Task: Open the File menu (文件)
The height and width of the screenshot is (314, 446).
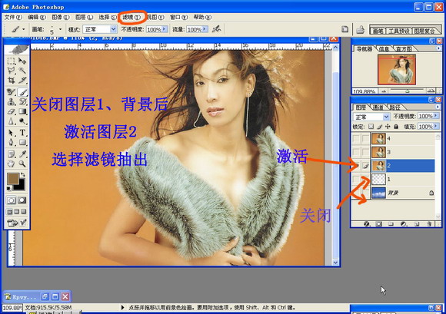Action: point(13,18)
